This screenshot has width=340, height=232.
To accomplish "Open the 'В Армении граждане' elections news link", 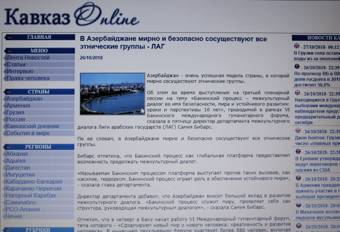I will click(x=318, y=191).
